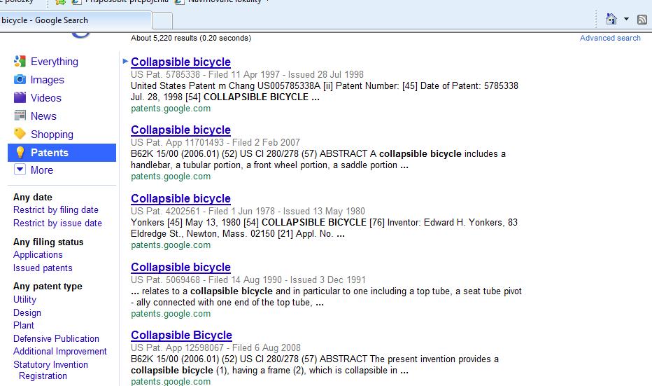Viewport: 652px width, 386px height.
Task: Click the Images camera icon
Action: click(20, 79)
